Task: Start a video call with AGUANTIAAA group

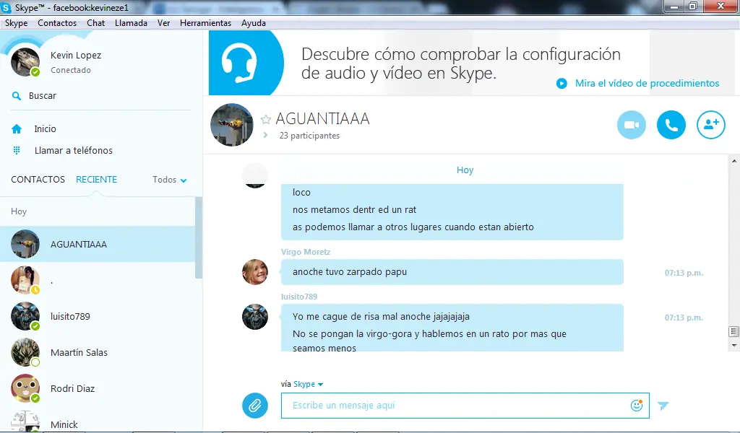Action: [631, 125]
